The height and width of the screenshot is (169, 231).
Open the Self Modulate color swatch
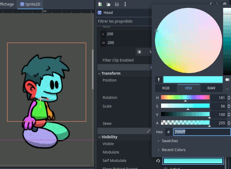point(193,161)
